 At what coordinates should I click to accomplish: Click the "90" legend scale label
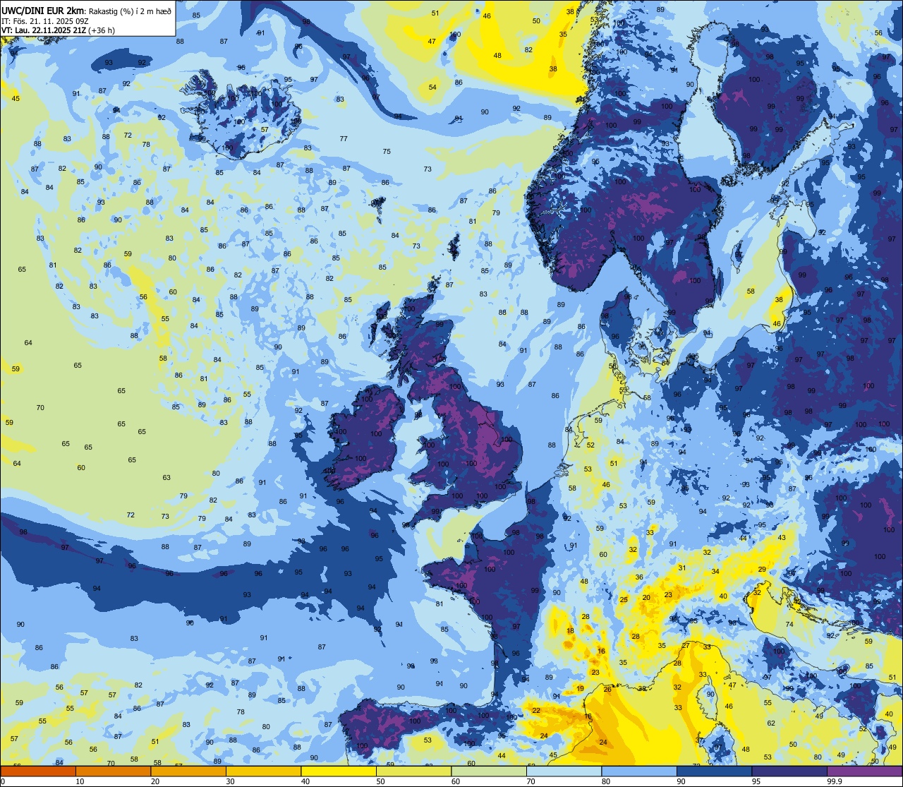[681, 781]
